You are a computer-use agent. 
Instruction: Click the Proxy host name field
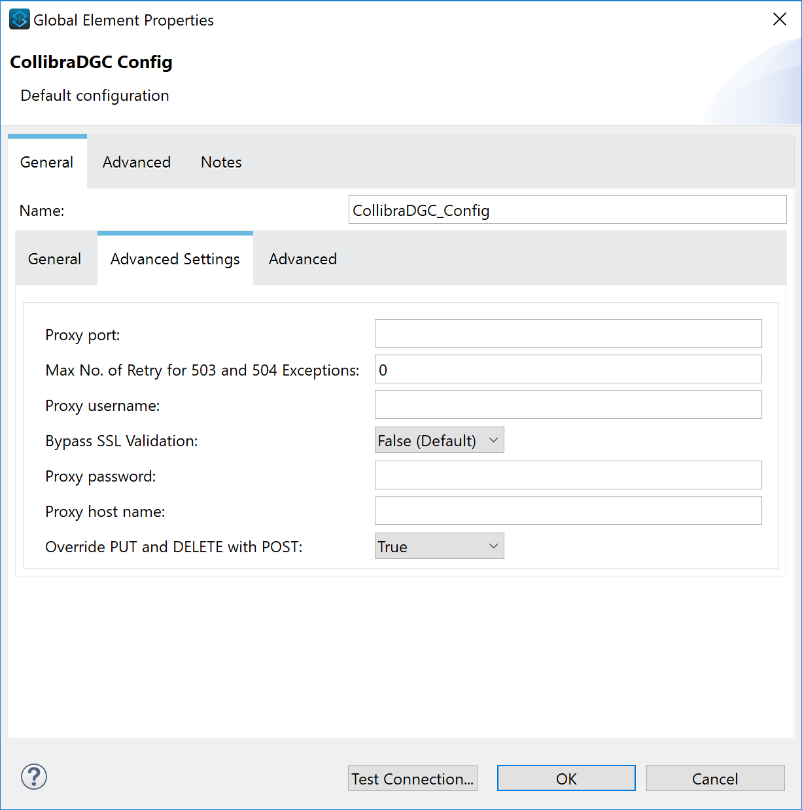(568, 510)
